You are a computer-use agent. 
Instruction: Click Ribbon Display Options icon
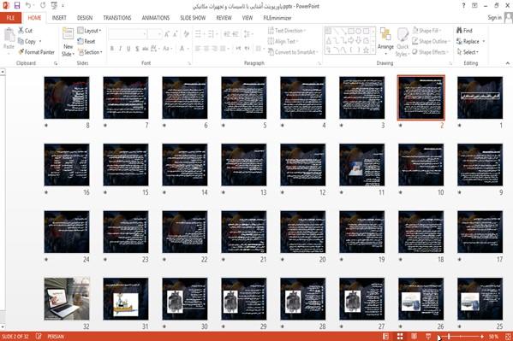[x=474, y=5]
